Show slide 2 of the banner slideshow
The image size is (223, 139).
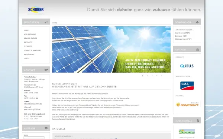[147, 76]
